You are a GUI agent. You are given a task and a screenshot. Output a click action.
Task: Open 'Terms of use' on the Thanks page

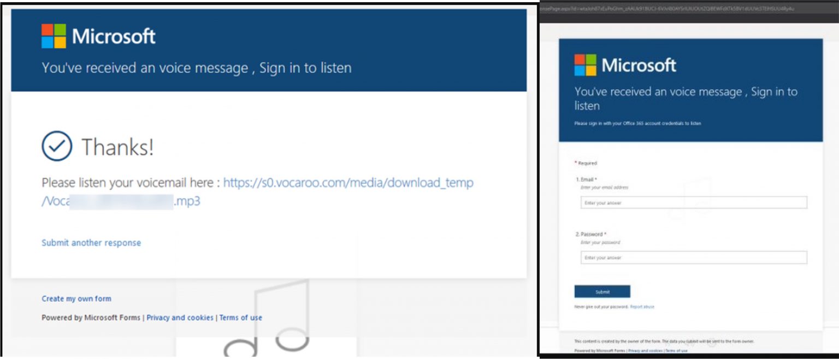tap(240, 318)
